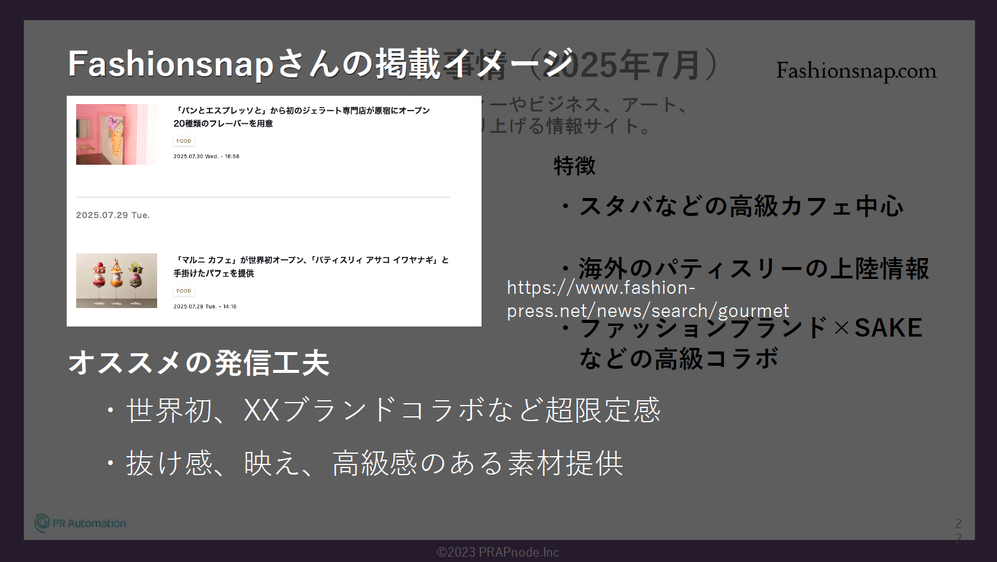The height and width of the screenshot is (562, 997).
Task: Open the parfait glasses article thumbnail
Action: tap(116, 281)
